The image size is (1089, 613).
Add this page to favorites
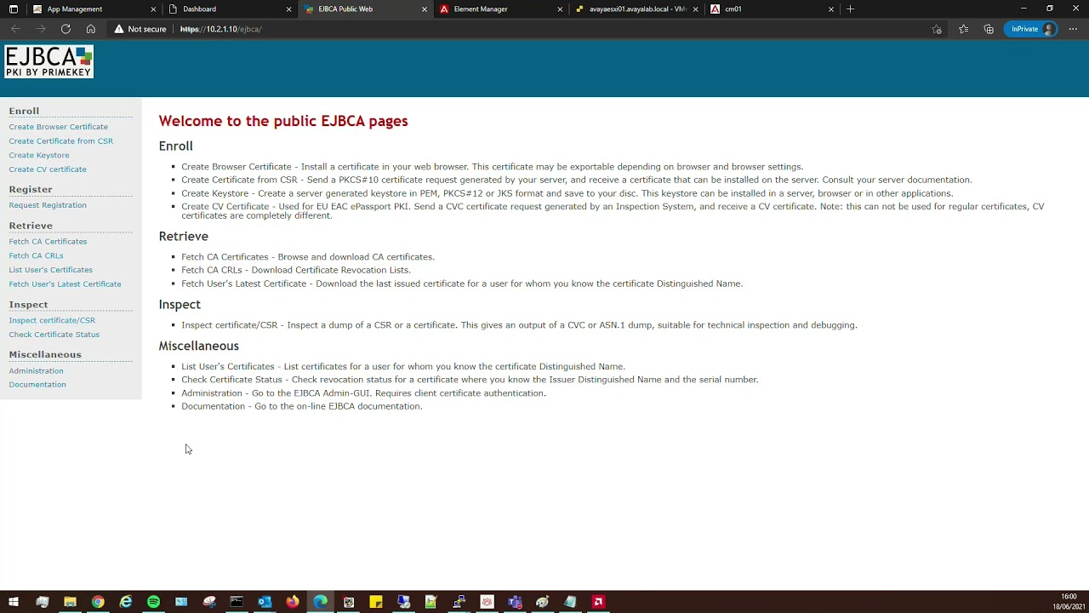click(x=937, y=29)
